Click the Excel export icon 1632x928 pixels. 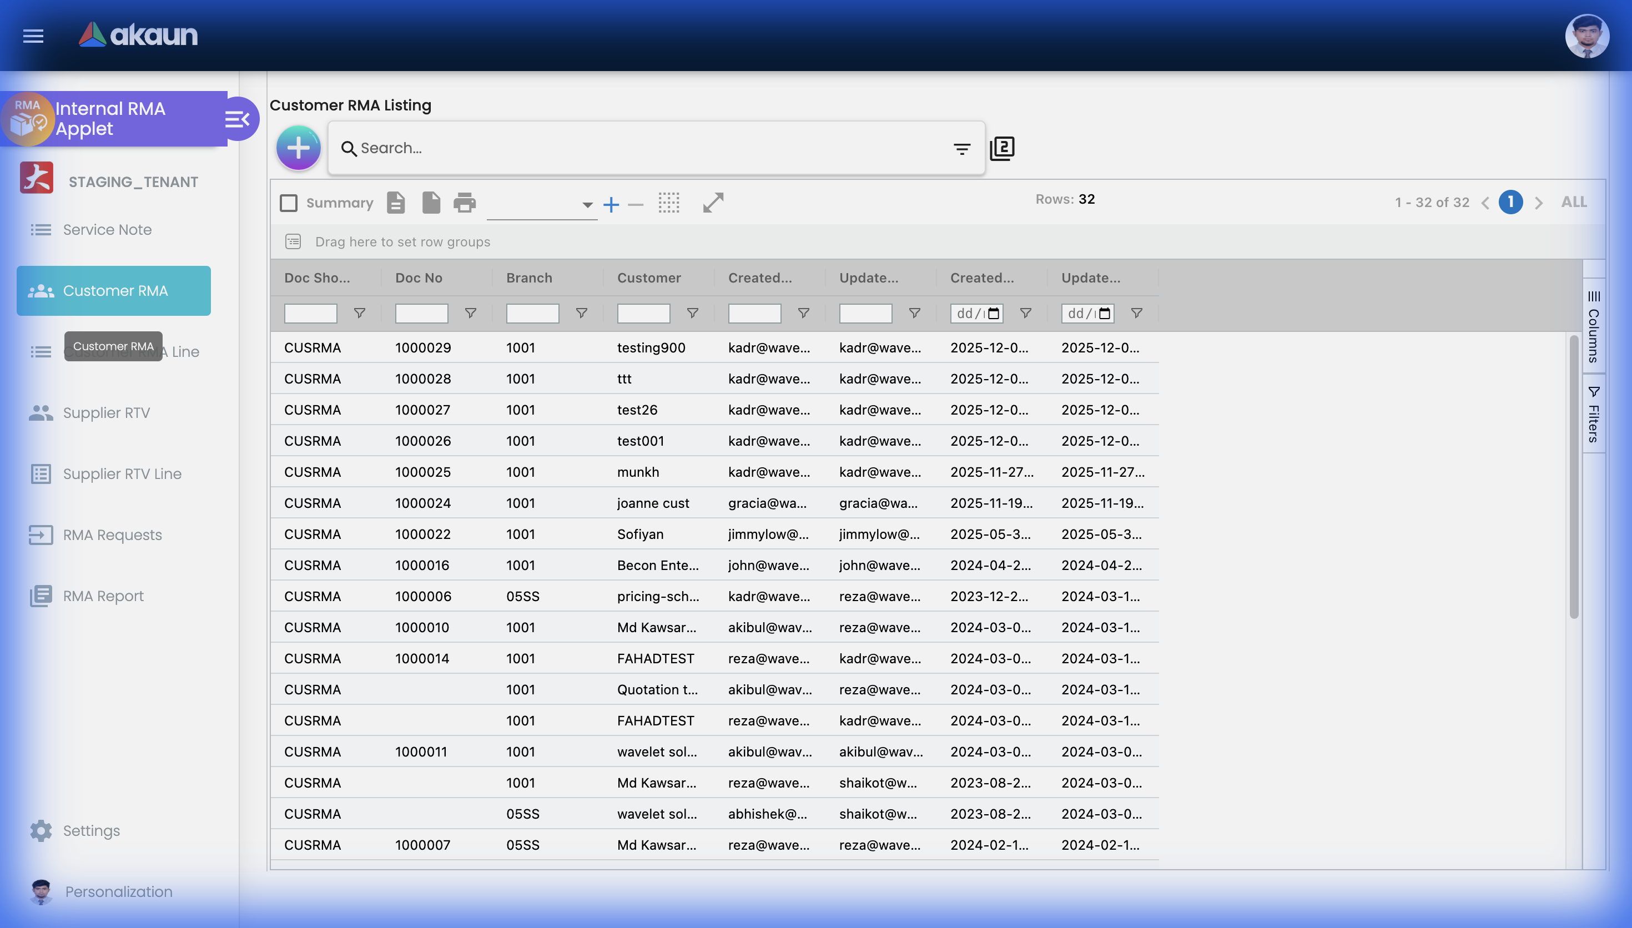[x=431, y=203]
